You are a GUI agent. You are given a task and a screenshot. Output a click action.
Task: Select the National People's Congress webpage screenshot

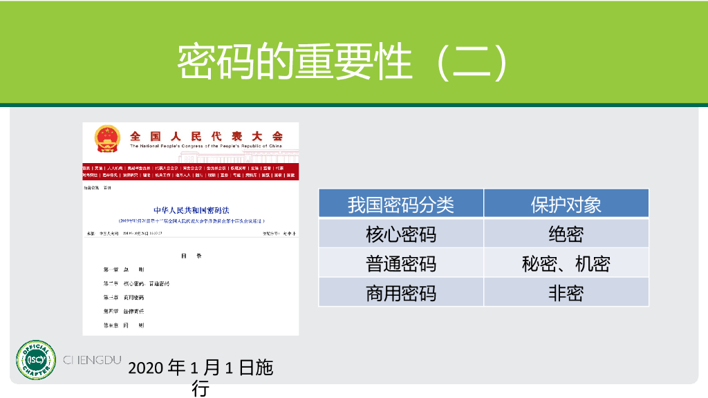pos(191,229)
